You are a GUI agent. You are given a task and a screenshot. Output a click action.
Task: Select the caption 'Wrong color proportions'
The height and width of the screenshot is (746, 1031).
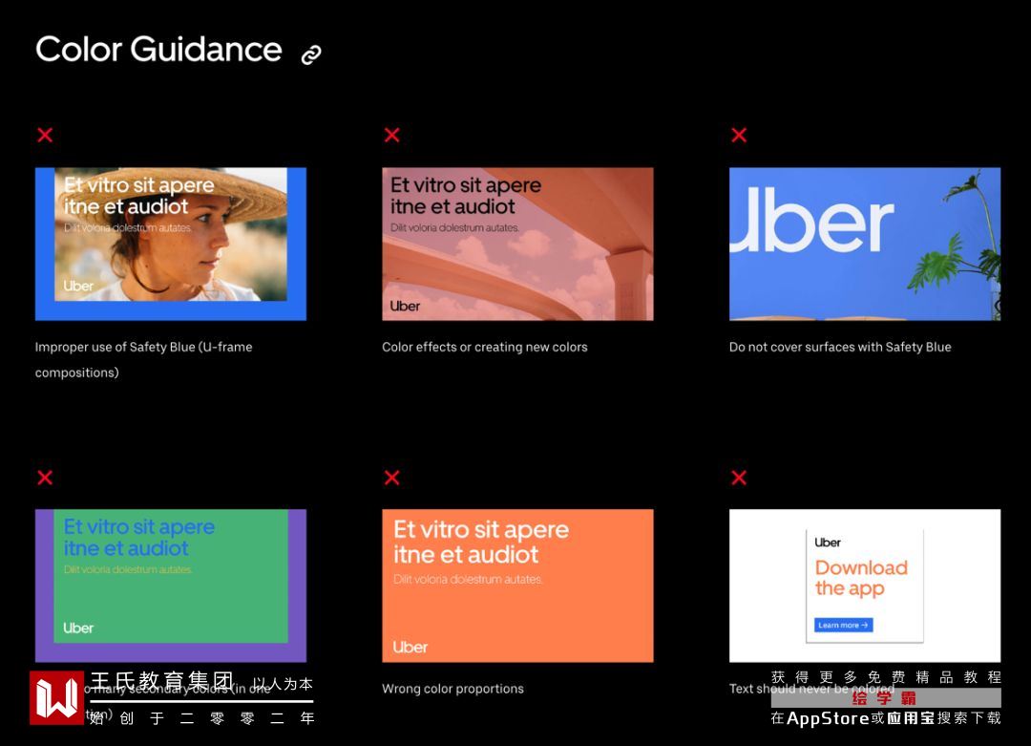(453, 689)
